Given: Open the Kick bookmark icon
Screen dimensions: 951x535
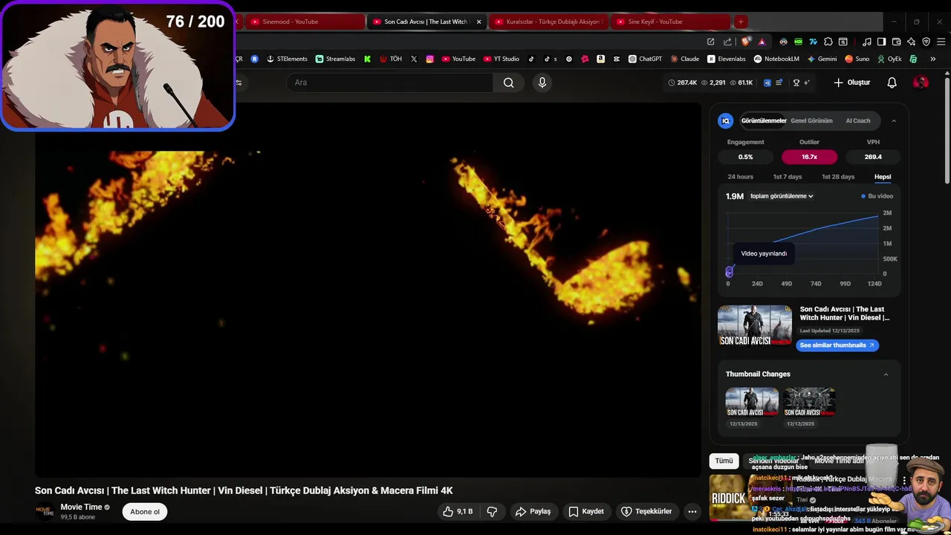Looking at the screenshot, I should [367, 59].
